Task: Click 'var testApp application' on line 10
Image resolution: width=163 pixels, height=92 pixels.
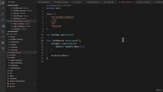Action: [x=60, y=35]
